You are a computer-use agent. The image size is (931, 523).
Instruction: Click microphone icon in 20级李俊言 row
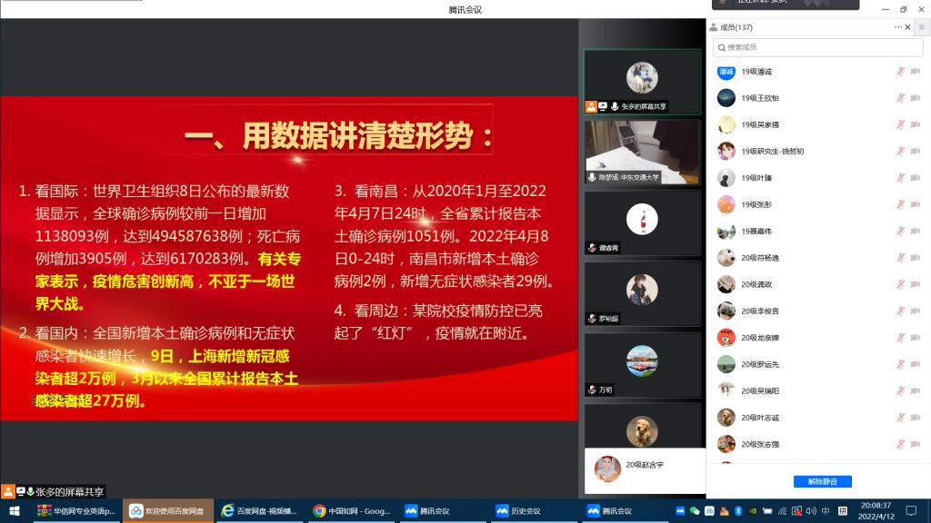pyautogui.click(x=901, y=311)
